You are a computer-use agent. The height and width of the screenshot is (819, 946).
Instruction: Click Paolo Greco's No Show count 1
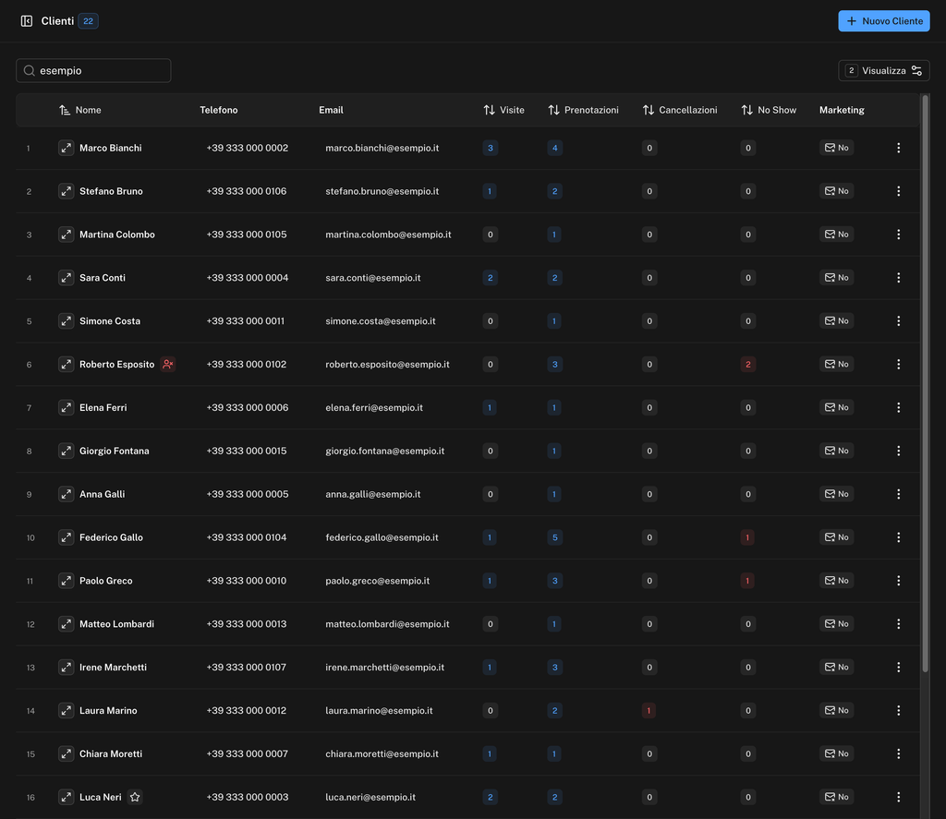click(x=746, y=581)
